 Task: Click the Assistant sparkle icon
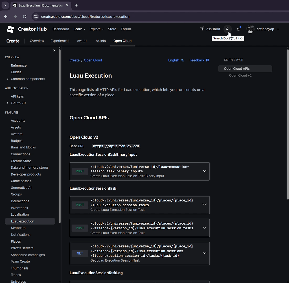pos(202,29)
